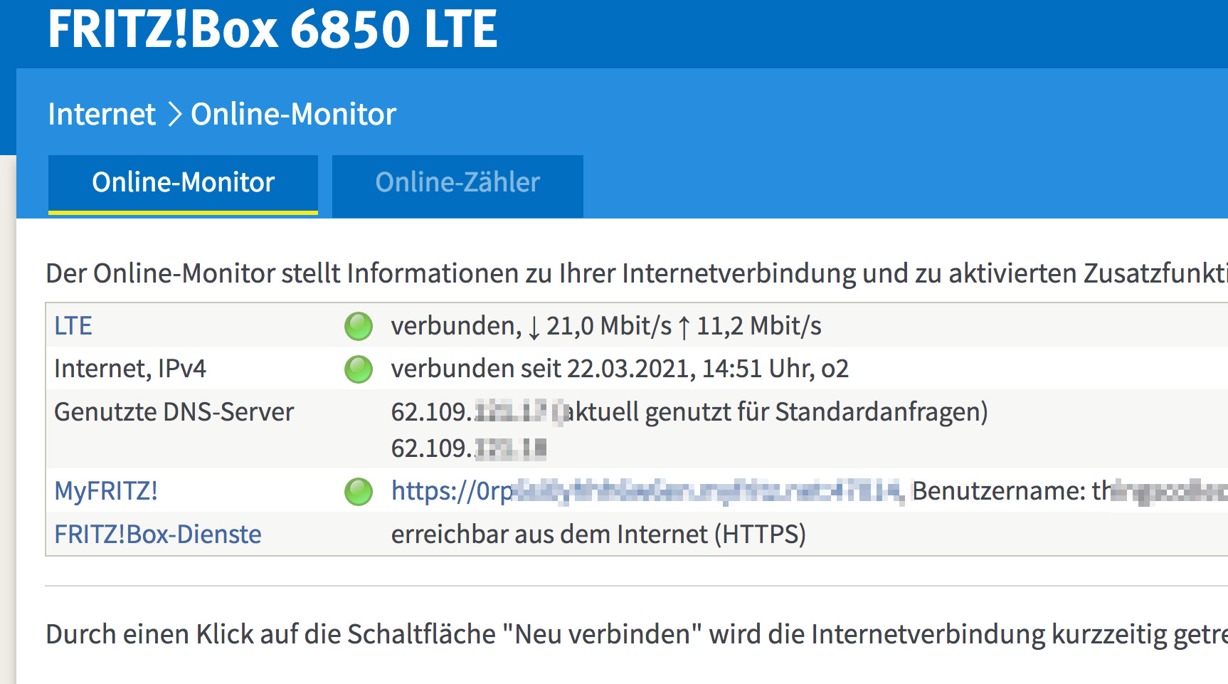This screenshot has height=684, width=1228.
Task: Click the green LTE status indicator
Action: point(359,326)
